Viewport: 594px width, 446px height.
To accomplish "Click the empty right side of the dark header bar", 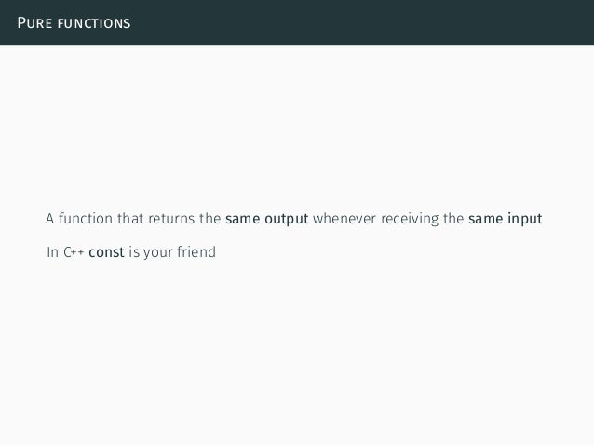I will coord(419,21).
